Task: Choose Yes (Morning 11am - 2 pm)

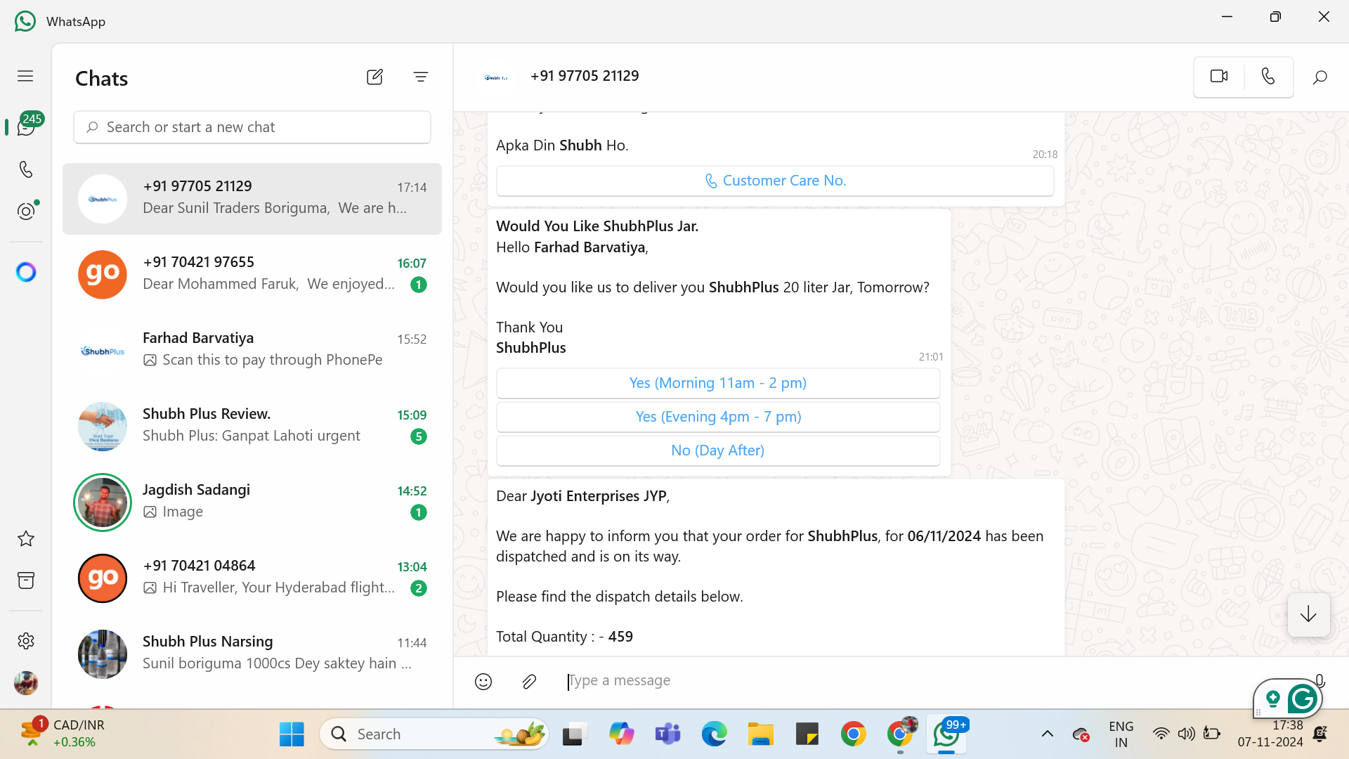Action: coord(718,383)
